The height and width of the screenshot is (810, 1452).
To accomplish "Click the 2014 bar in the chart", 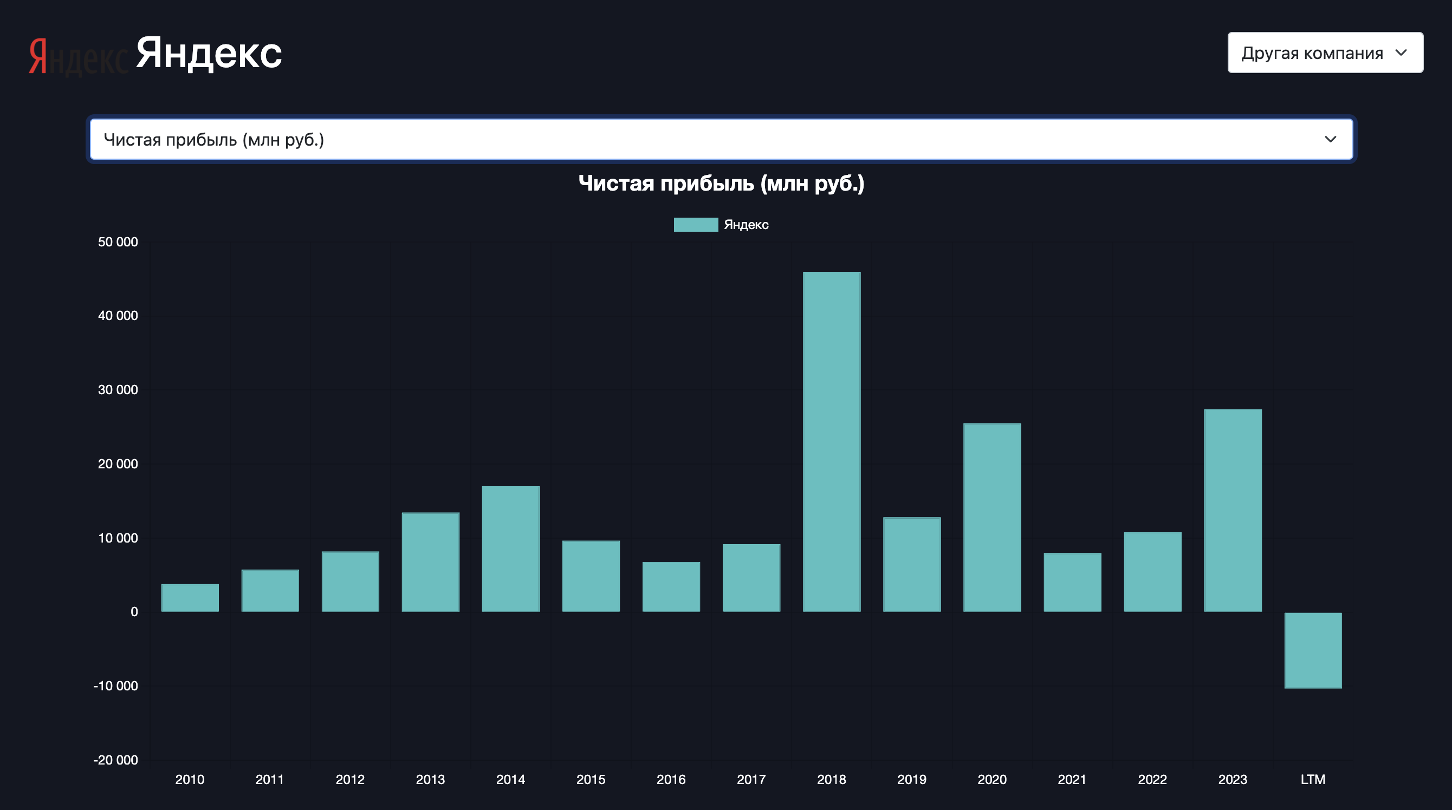I will [x=511, y=548].
